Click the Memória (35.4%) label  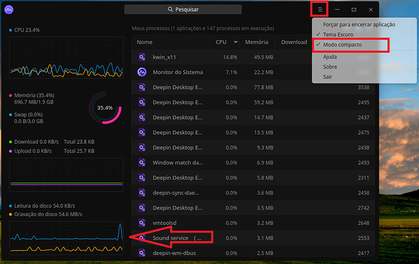click(x=34, y=95)
